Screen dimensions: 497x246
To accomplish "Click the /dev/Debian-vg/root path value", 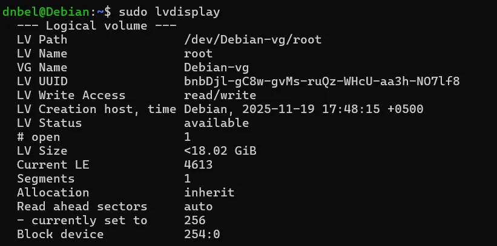I will [x=252, y=40].
